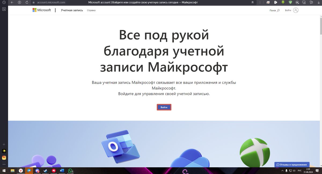Click the Outlook illustration image
Image resolution: width=322 pixels, height=174 pixels.
pyautogui.click(x=120, y=146)
